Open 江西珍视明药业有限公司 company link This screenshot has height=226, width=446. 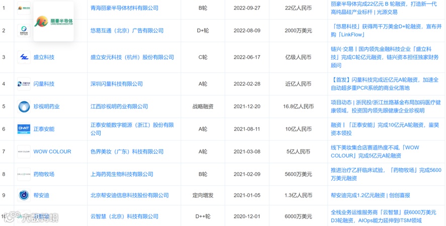(x=119, y=107)
